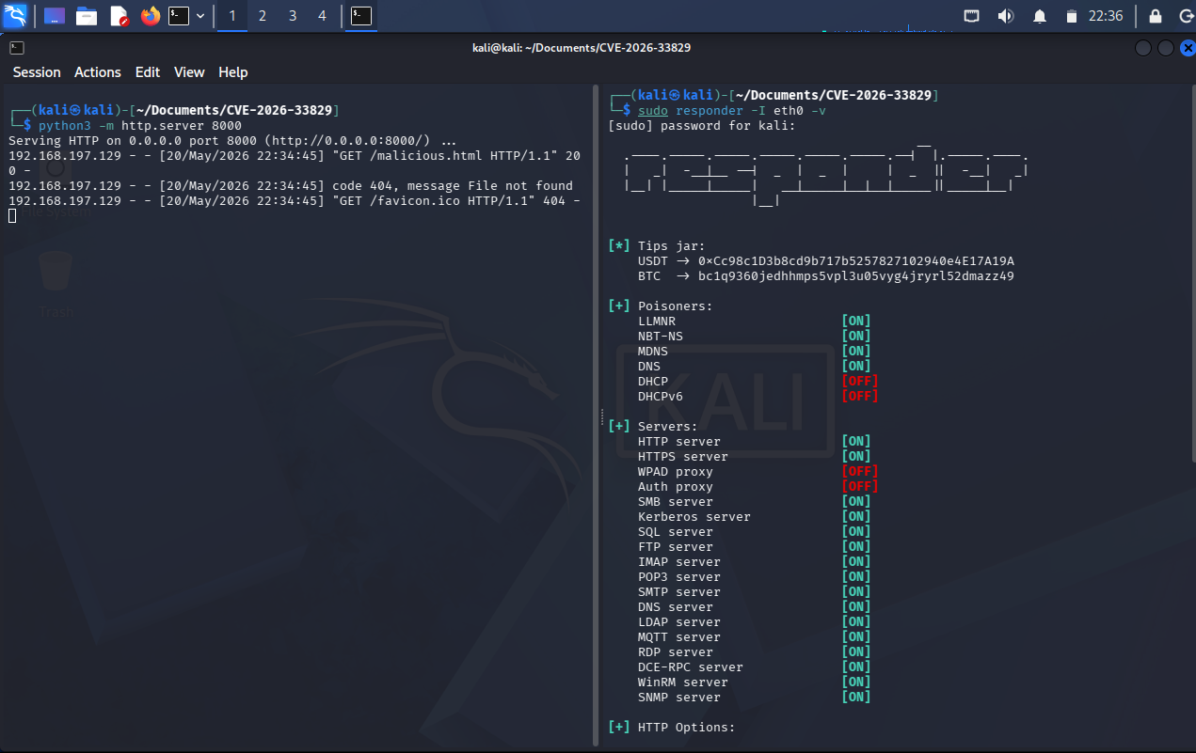The image size is (1196, 753).
Task: Click the 22:36 panel clock
Action: click(1106, 16)
